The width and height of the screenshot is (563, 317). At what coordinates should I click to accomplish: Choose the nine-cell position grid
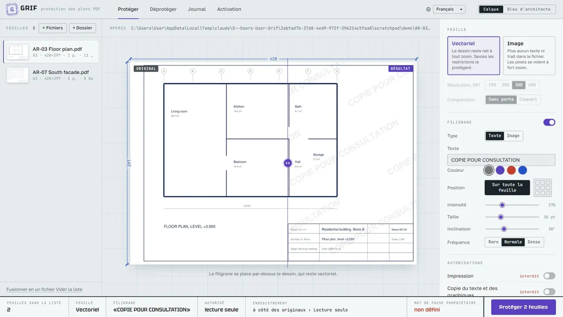pyautogui.click(x=542, y=188)
